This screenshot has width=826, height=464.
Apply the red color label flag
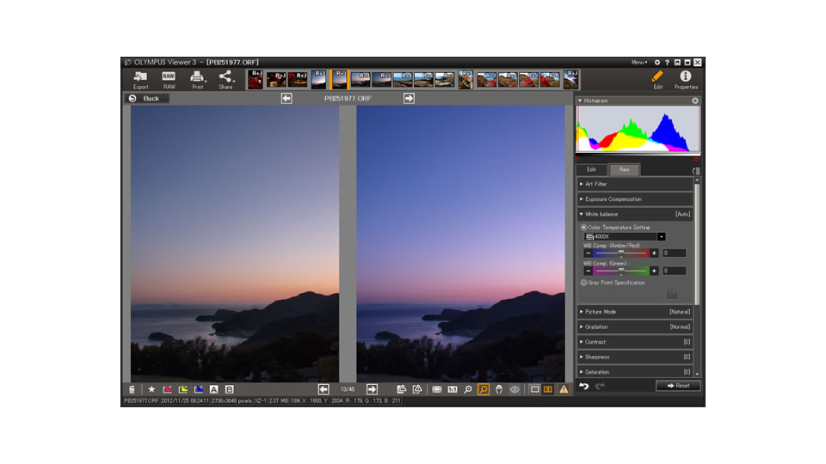point(168,389)
